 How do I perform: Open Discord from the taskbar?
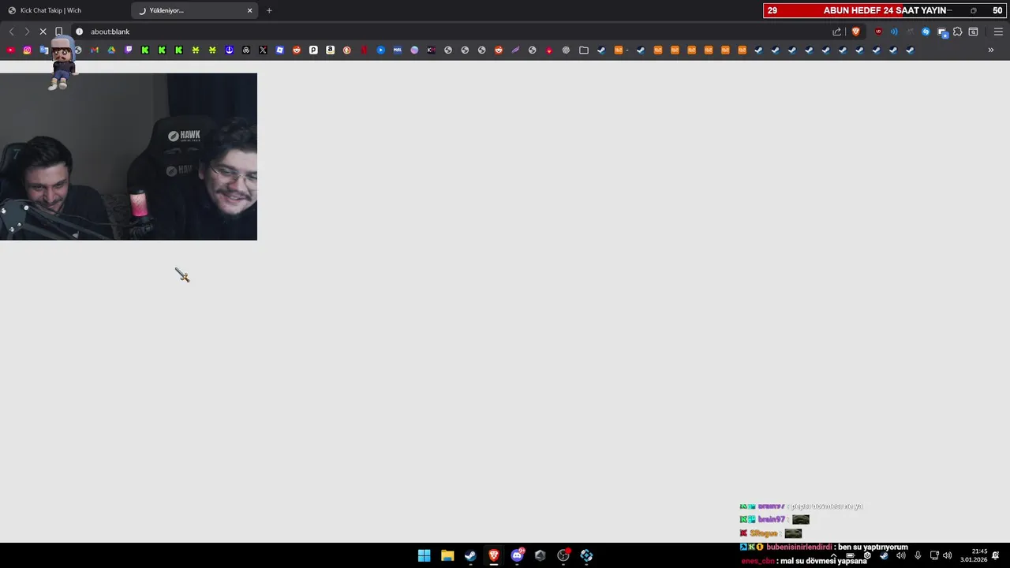(x=517, y=555)
